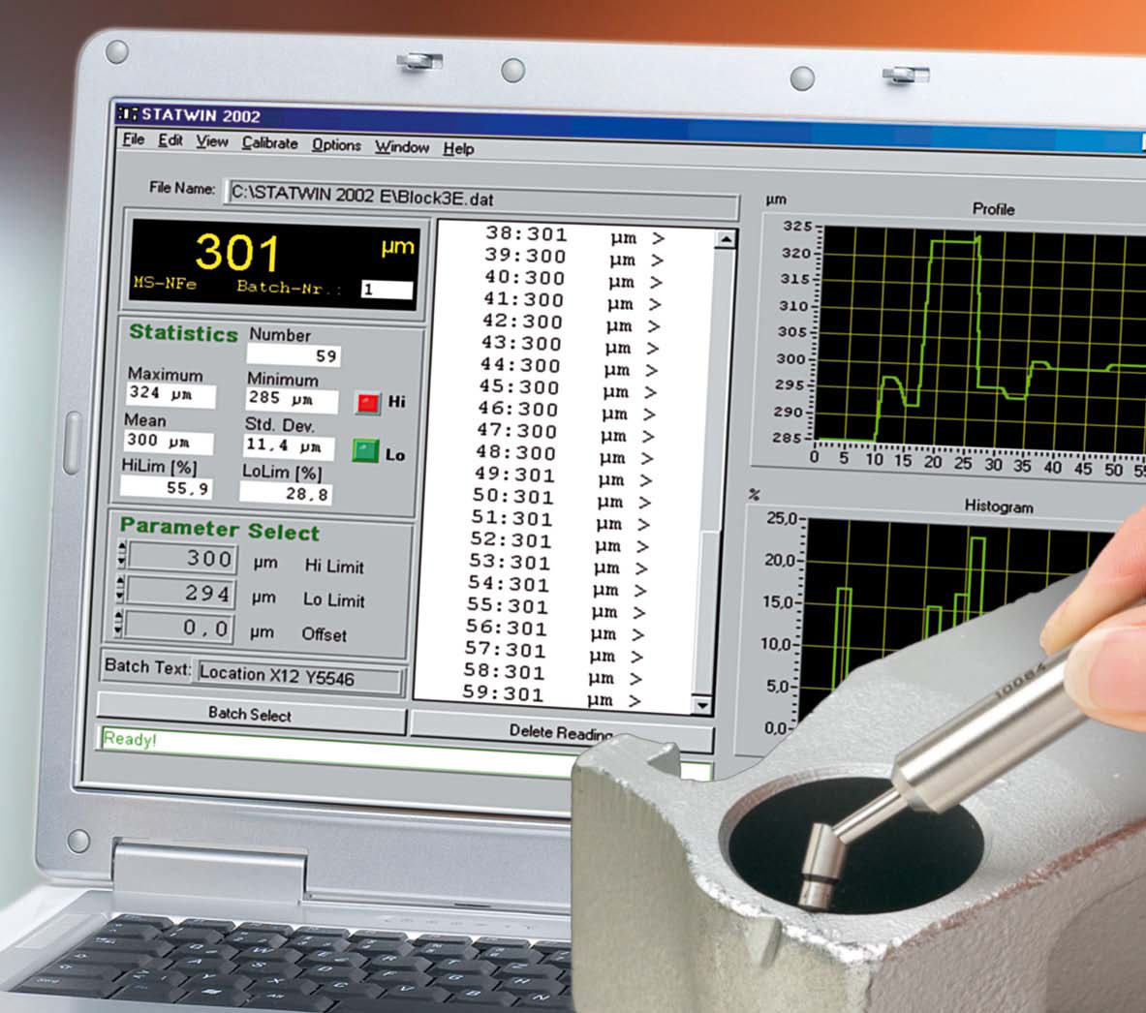Viewport: 1146px width, 1013px height.
Task: Click the Statistics panel heading
Action: point(183,332)
